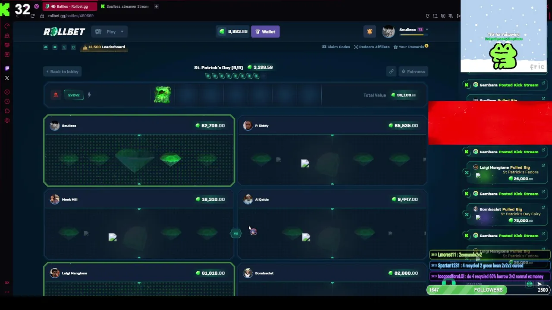This screenshot has height=310, width=552.
Task: Click the chat language globe icon
Action: [x=530, y=284]
